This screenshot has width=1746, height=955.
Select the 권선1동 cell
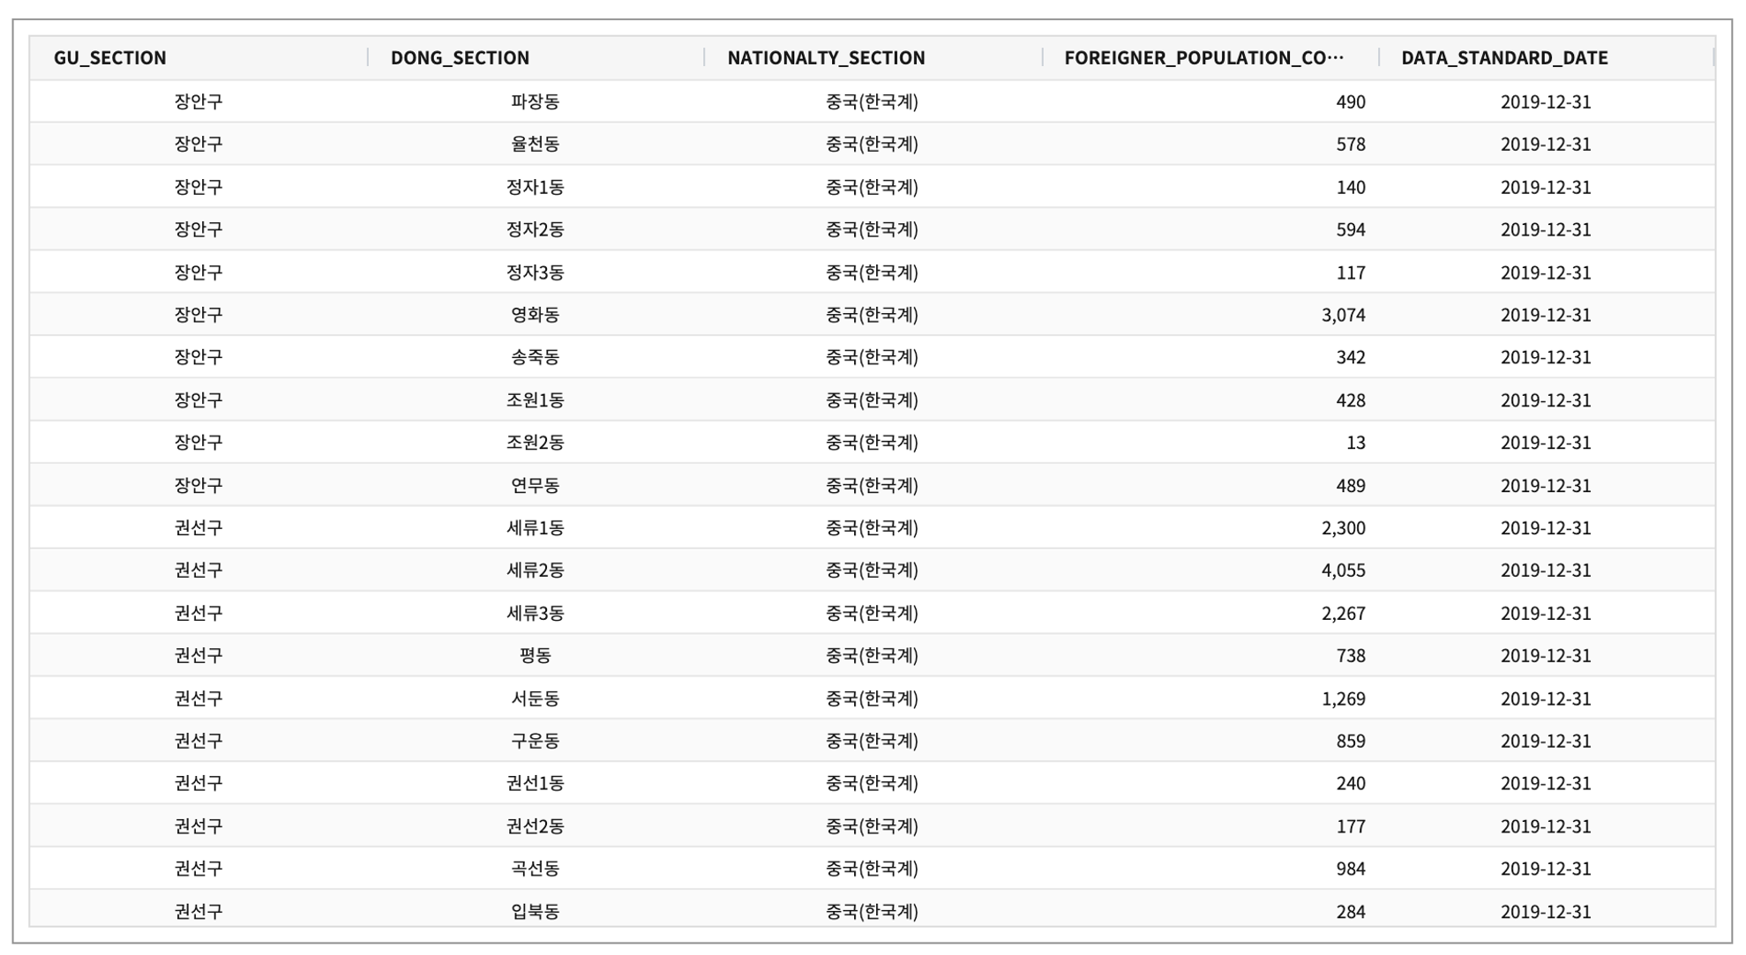(536, 783)
